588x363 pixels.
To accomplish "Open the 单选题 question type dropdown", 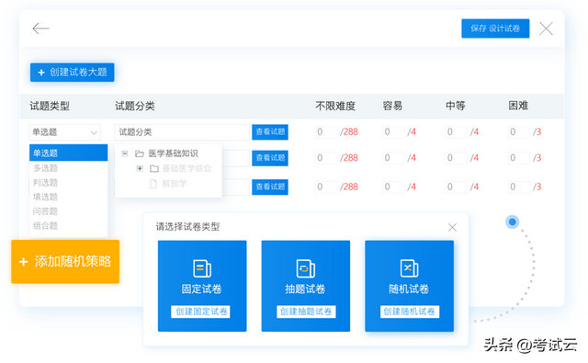I will click(x=65, y=132).
